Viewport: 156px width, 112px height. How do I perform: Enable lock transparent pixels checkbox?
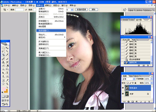(x=128, y=83)
